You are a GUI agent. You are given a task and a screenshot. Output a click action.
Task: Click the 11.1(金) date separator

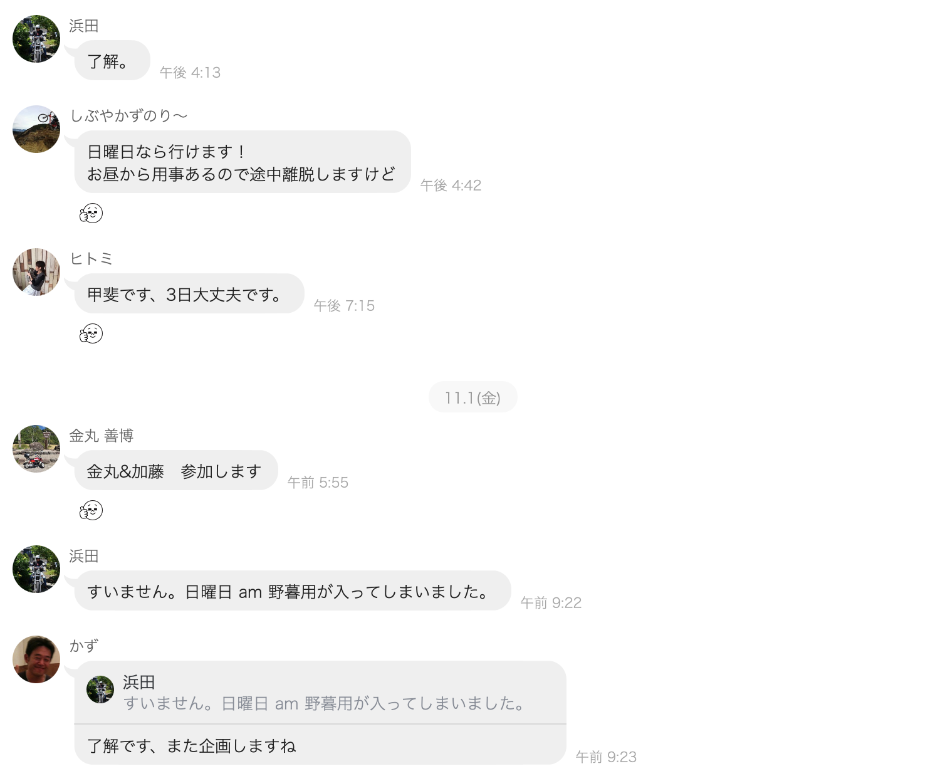pyautogui.click(x=473, y=397)
